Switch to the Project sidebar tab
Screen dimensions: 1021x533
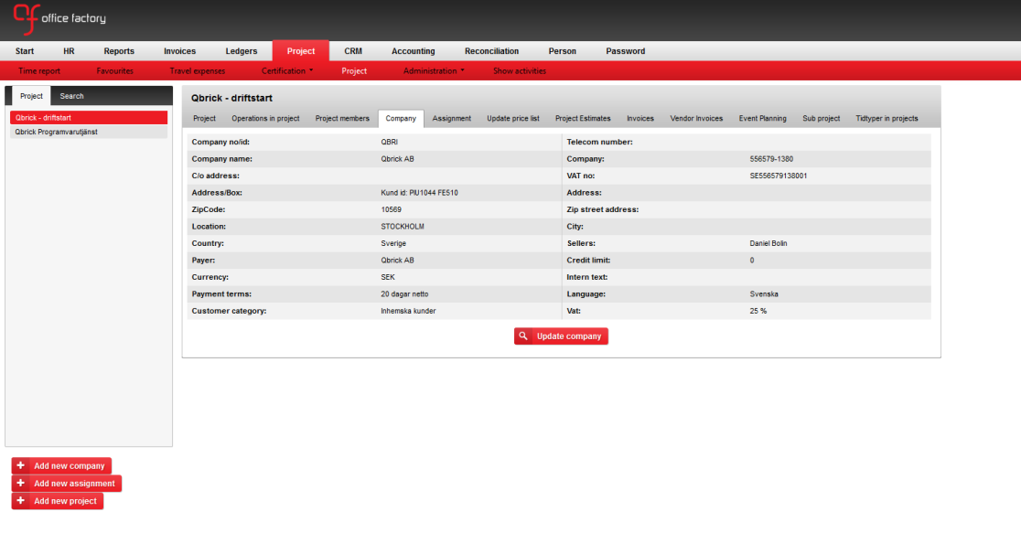[x=31, y=96]
